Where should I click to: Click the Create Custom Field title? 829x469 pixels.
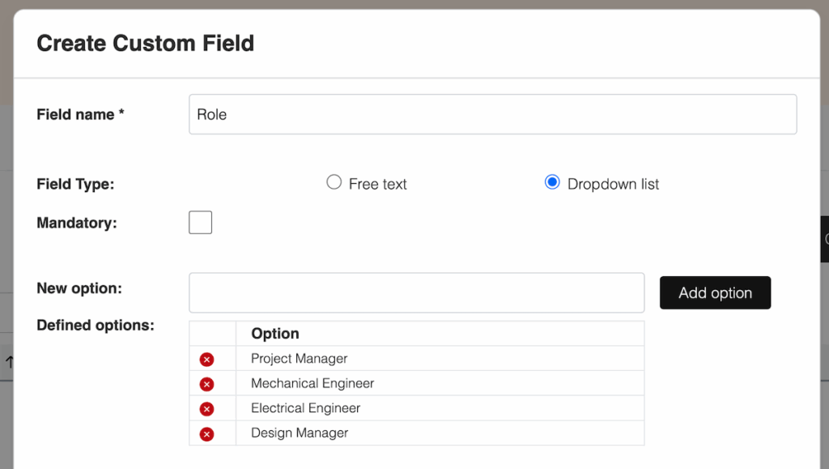[x=146, y=43]
